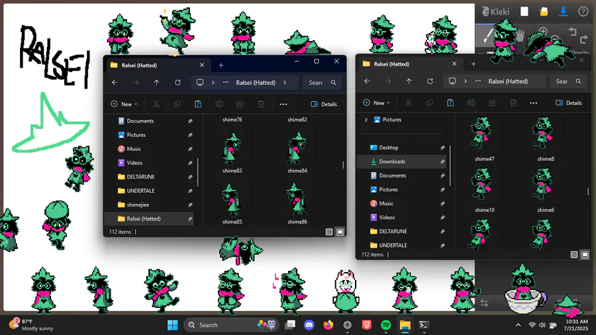Refresh the right Explorer window

tap(430, 81)
